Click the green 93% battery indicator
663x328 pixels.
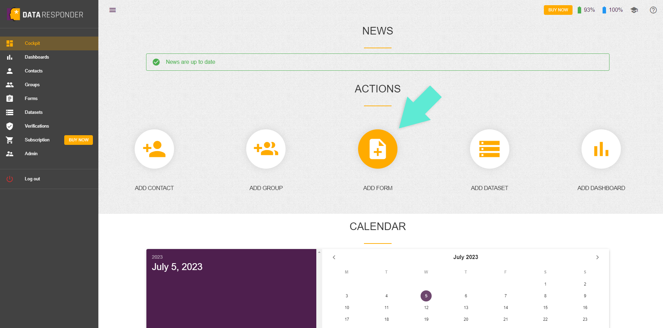tap(586, 10)
